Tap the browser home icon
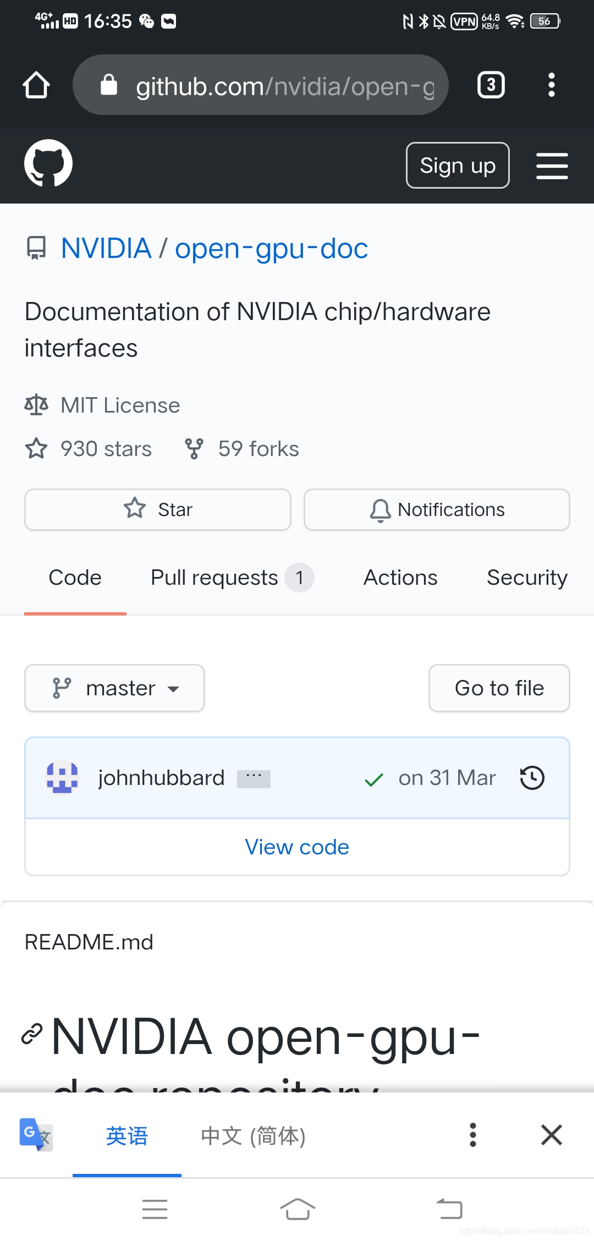Image resolution: width=594 pixels, height=1241 pixels. pos(36,85)
